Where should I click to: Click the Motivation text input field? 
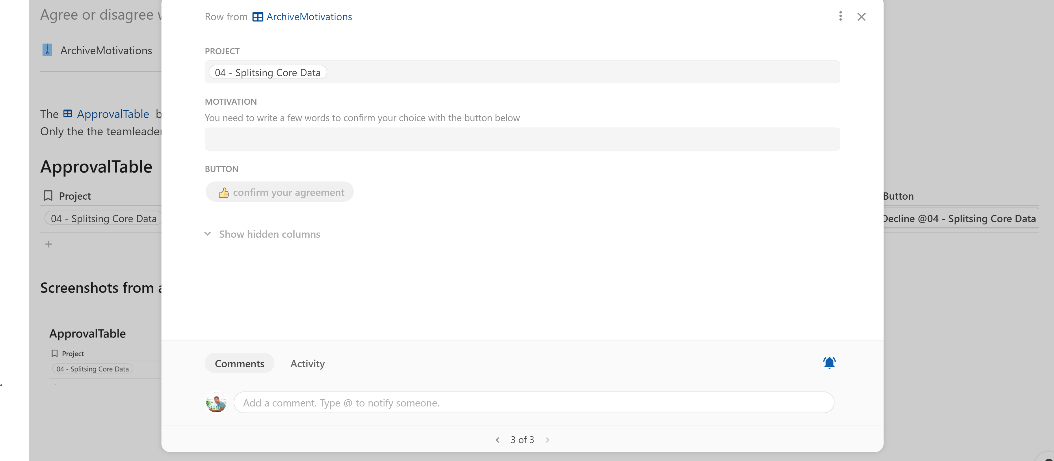pos(522,139)
